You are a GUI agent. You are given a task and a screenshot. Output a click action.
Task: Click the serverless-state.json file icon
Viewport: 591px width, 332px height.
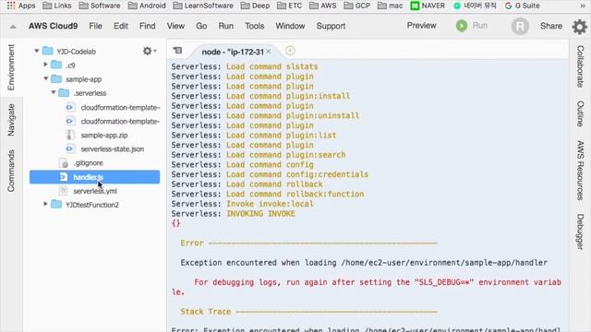pos(70,149)
